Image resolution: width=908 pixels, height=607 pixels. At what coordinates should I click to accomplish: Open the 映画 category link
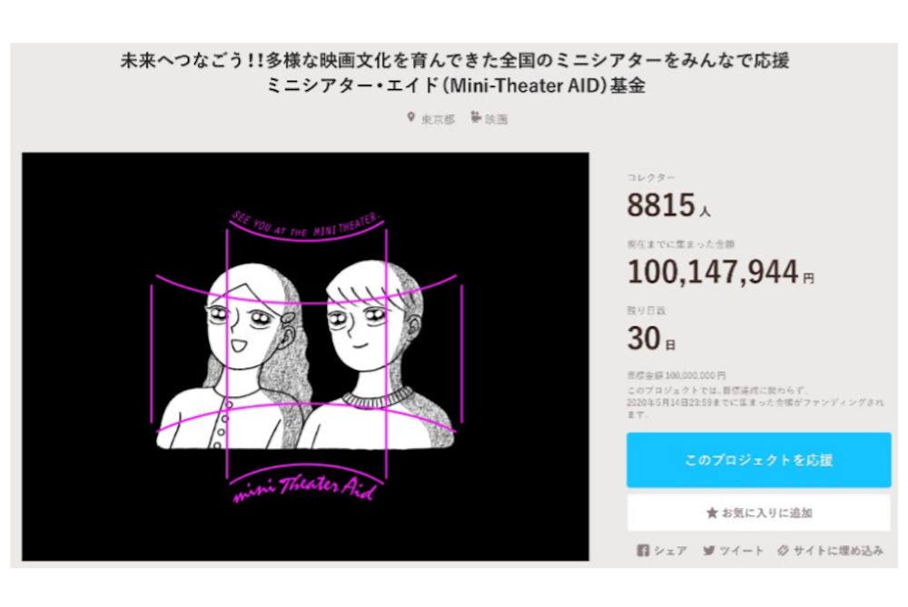point(496,119)
